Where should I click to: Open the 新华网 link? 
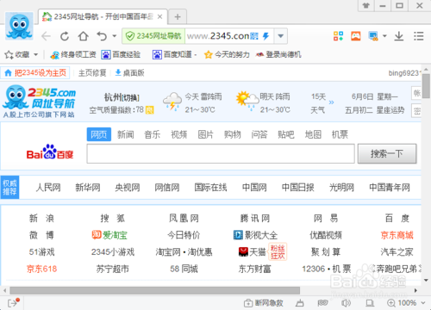coord(88,188)
